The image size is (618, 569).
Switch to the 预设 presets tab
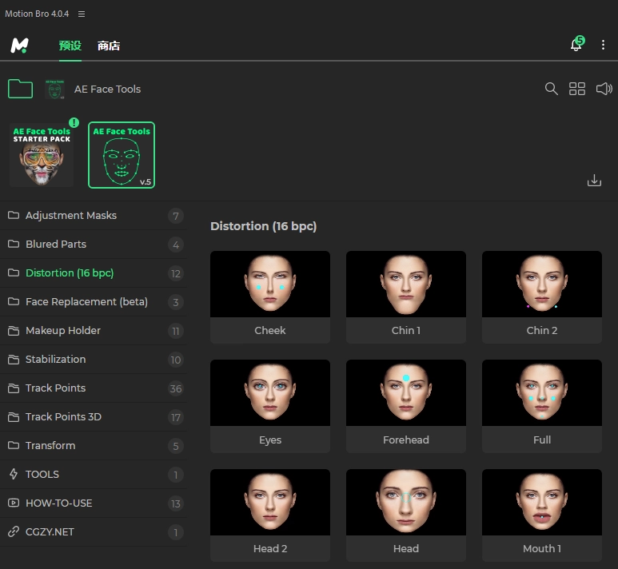[70, 46]
